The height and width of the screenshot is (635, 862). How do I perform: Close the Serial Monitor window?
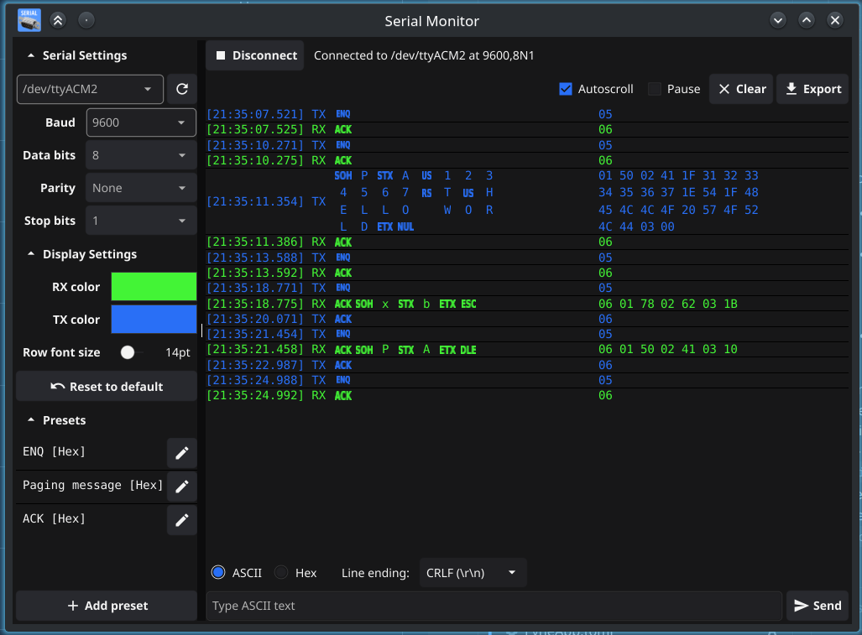click(x=835, y=21)
